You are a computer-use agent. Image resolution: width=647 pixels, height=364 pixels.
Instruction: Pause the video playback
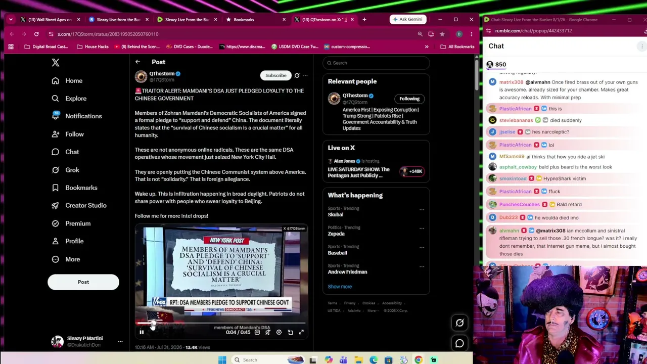coord(142,332)
